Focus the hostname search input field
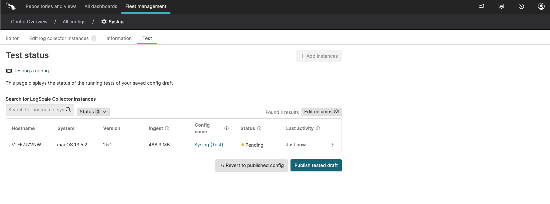 [x=36, y=110]
